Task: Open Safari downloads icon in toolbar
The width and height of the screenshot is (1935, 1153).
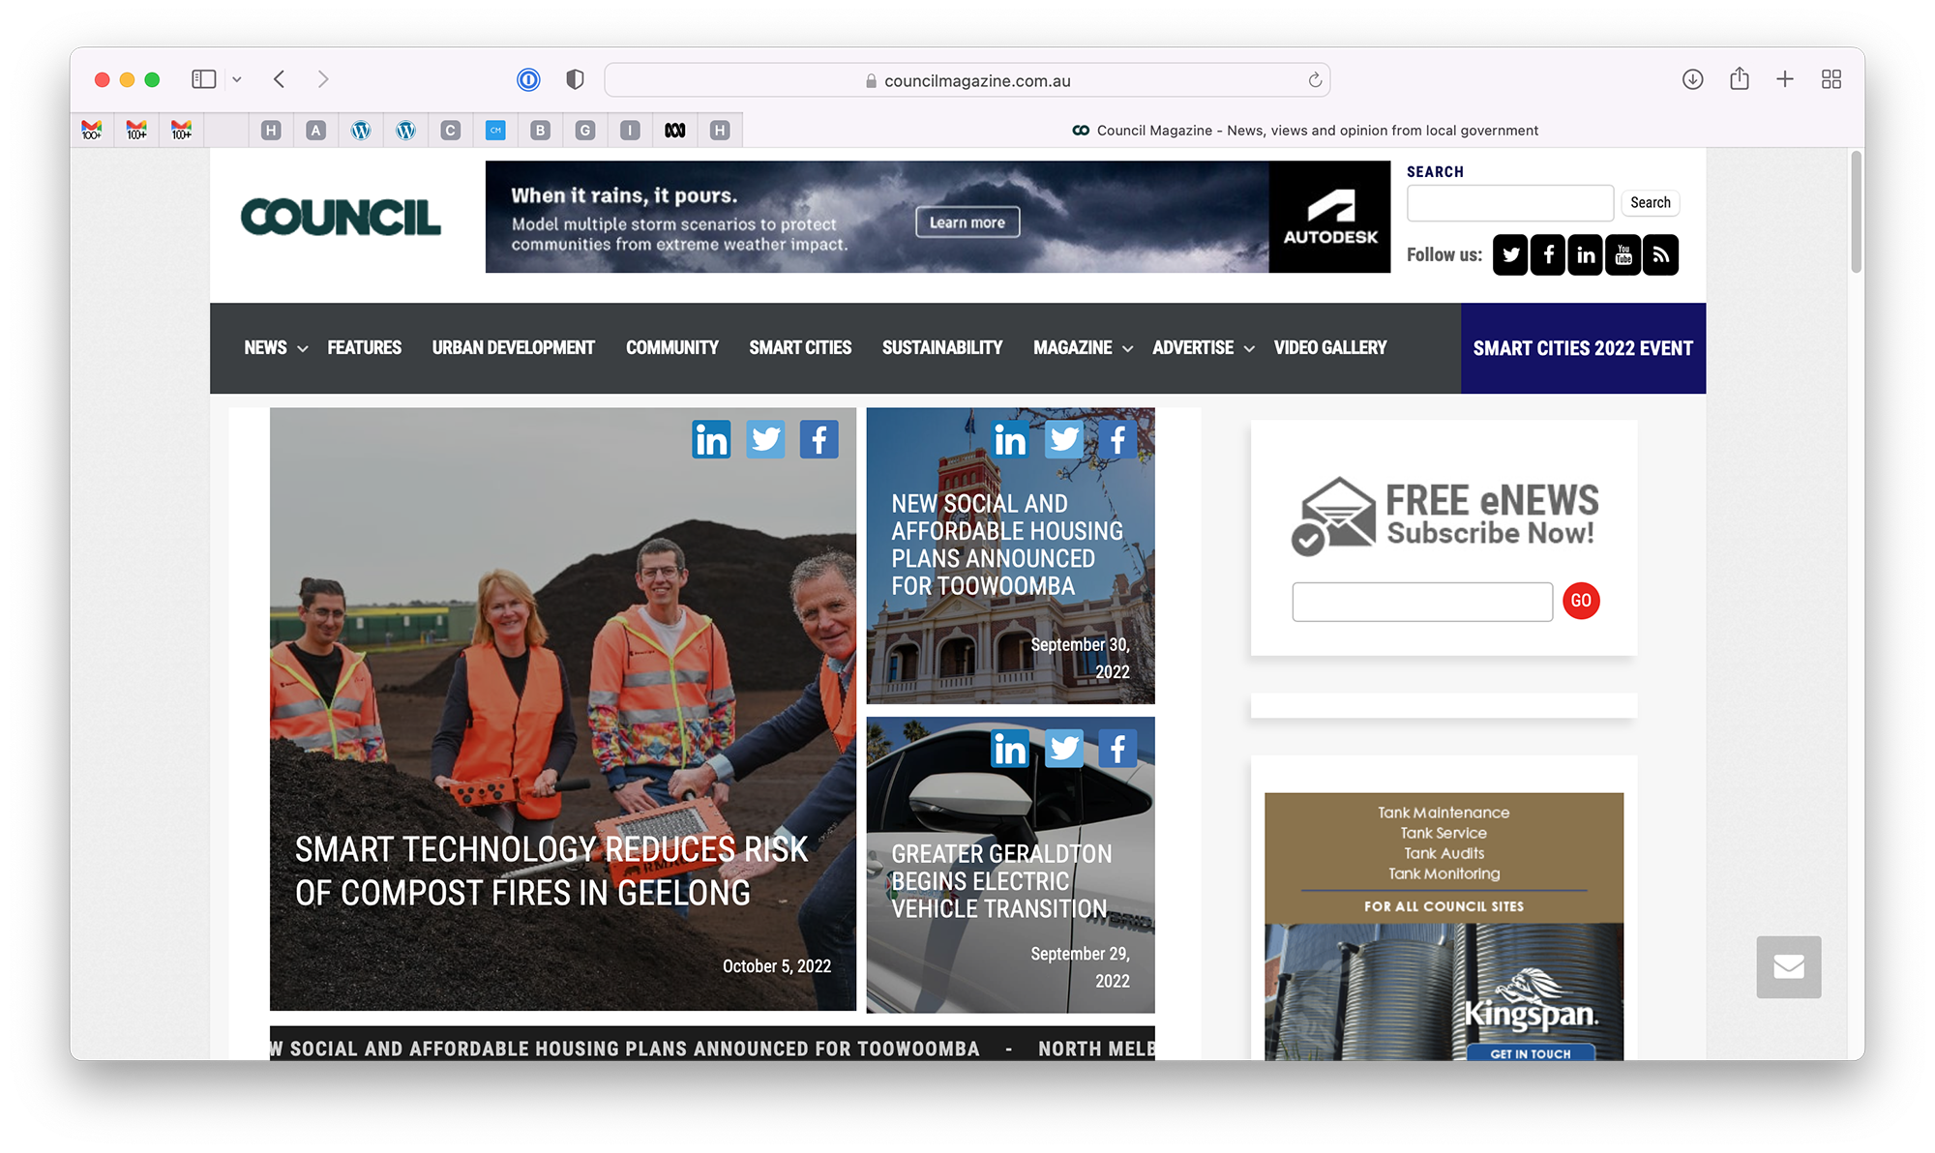Action: (1692, 80)
